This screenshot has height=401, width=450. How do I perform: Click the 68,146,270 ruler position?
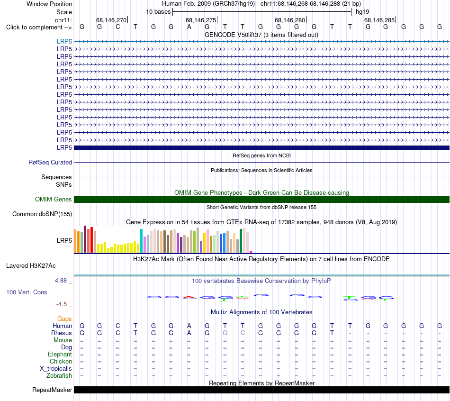pyautogui.click(x=111, y=20)
